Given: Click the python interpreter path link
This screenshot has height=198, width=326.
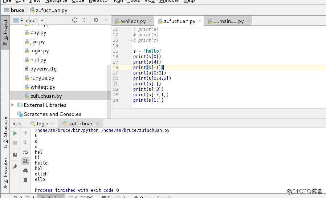Looking at the screenshot, I should pyautogui.click(x=66, y=130).
